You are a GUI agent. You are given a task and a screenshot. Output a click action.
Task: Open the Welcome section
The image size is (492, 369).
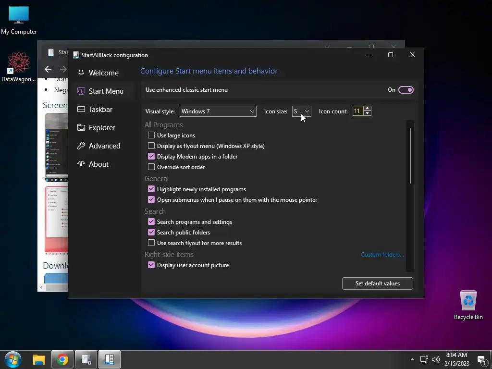coord(104,73)
